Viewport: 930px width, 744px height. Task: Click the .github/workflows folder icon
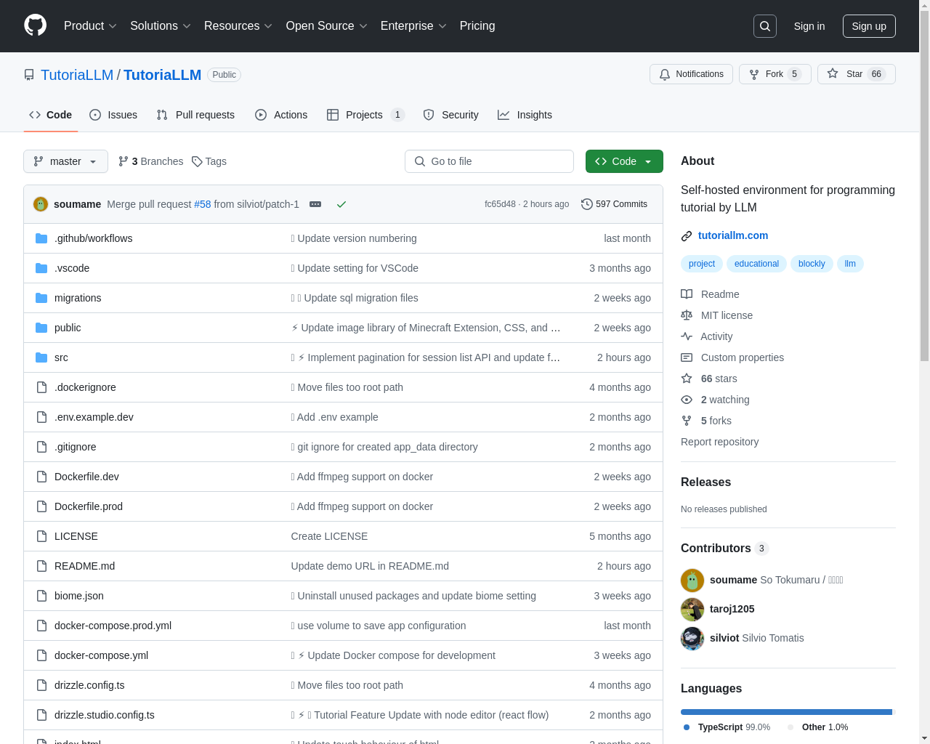(41, 238)
